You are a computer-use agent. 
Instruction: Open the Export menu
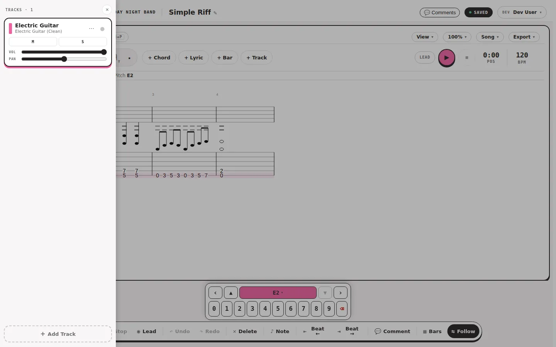(524, 37)
